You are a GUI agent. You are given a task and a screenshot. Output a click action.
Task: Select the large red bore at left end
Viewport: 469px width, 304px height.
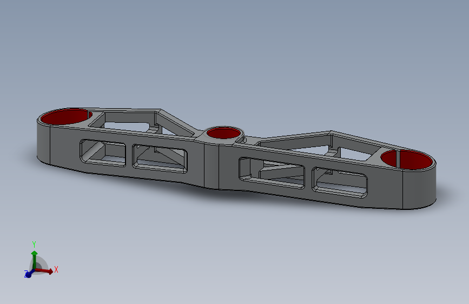tap(66, 117)
